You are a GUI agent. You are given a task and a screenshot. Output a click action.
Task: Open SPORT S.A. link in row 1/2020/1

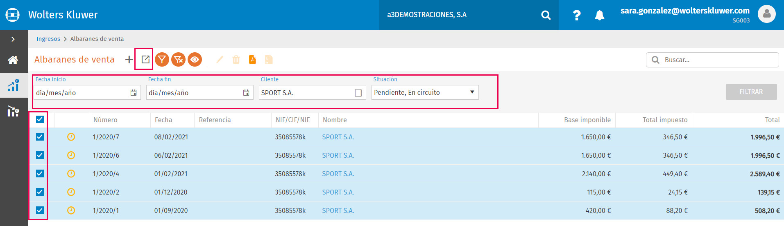(338, 210)
